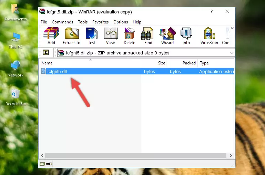Open the Find binoculars tool

click(x=148, y=36)
